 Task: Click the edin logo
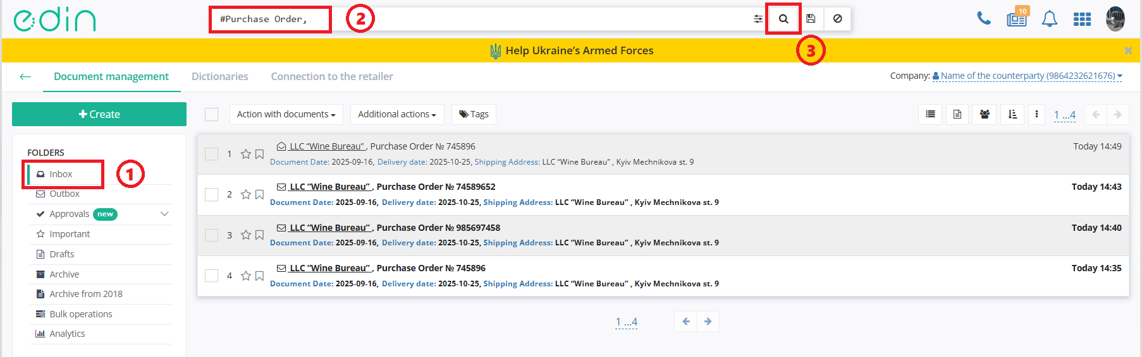point(54,20)
